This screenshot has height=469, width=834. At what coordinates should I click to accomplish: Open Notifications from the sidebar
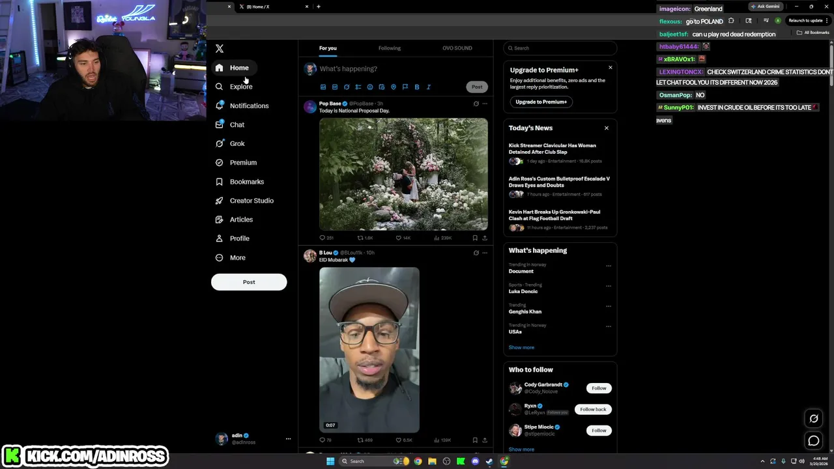pos(242,106)
